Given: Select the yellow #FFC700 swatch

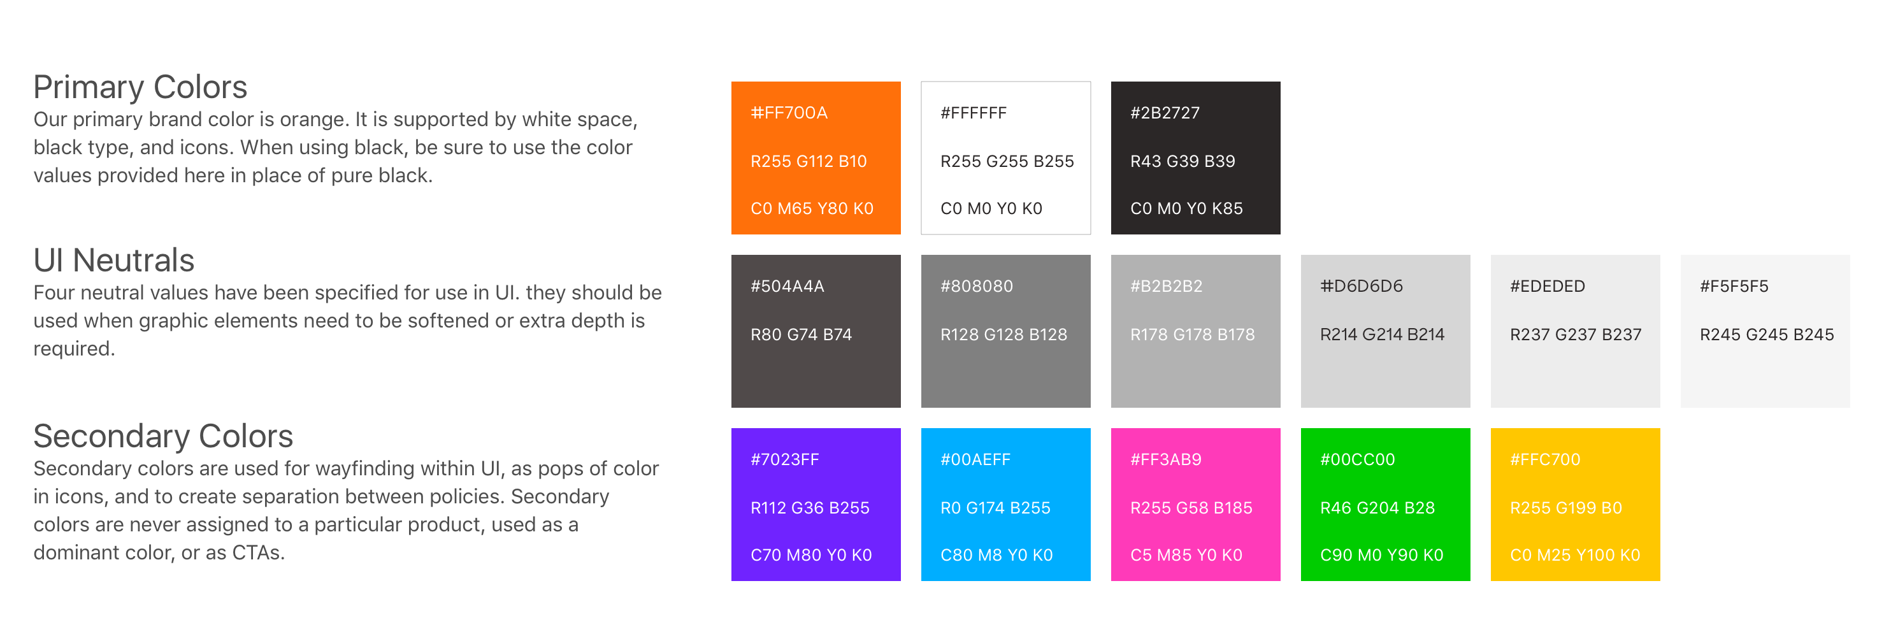Looking at the screenshot, I should click(x=1576, y=504).
